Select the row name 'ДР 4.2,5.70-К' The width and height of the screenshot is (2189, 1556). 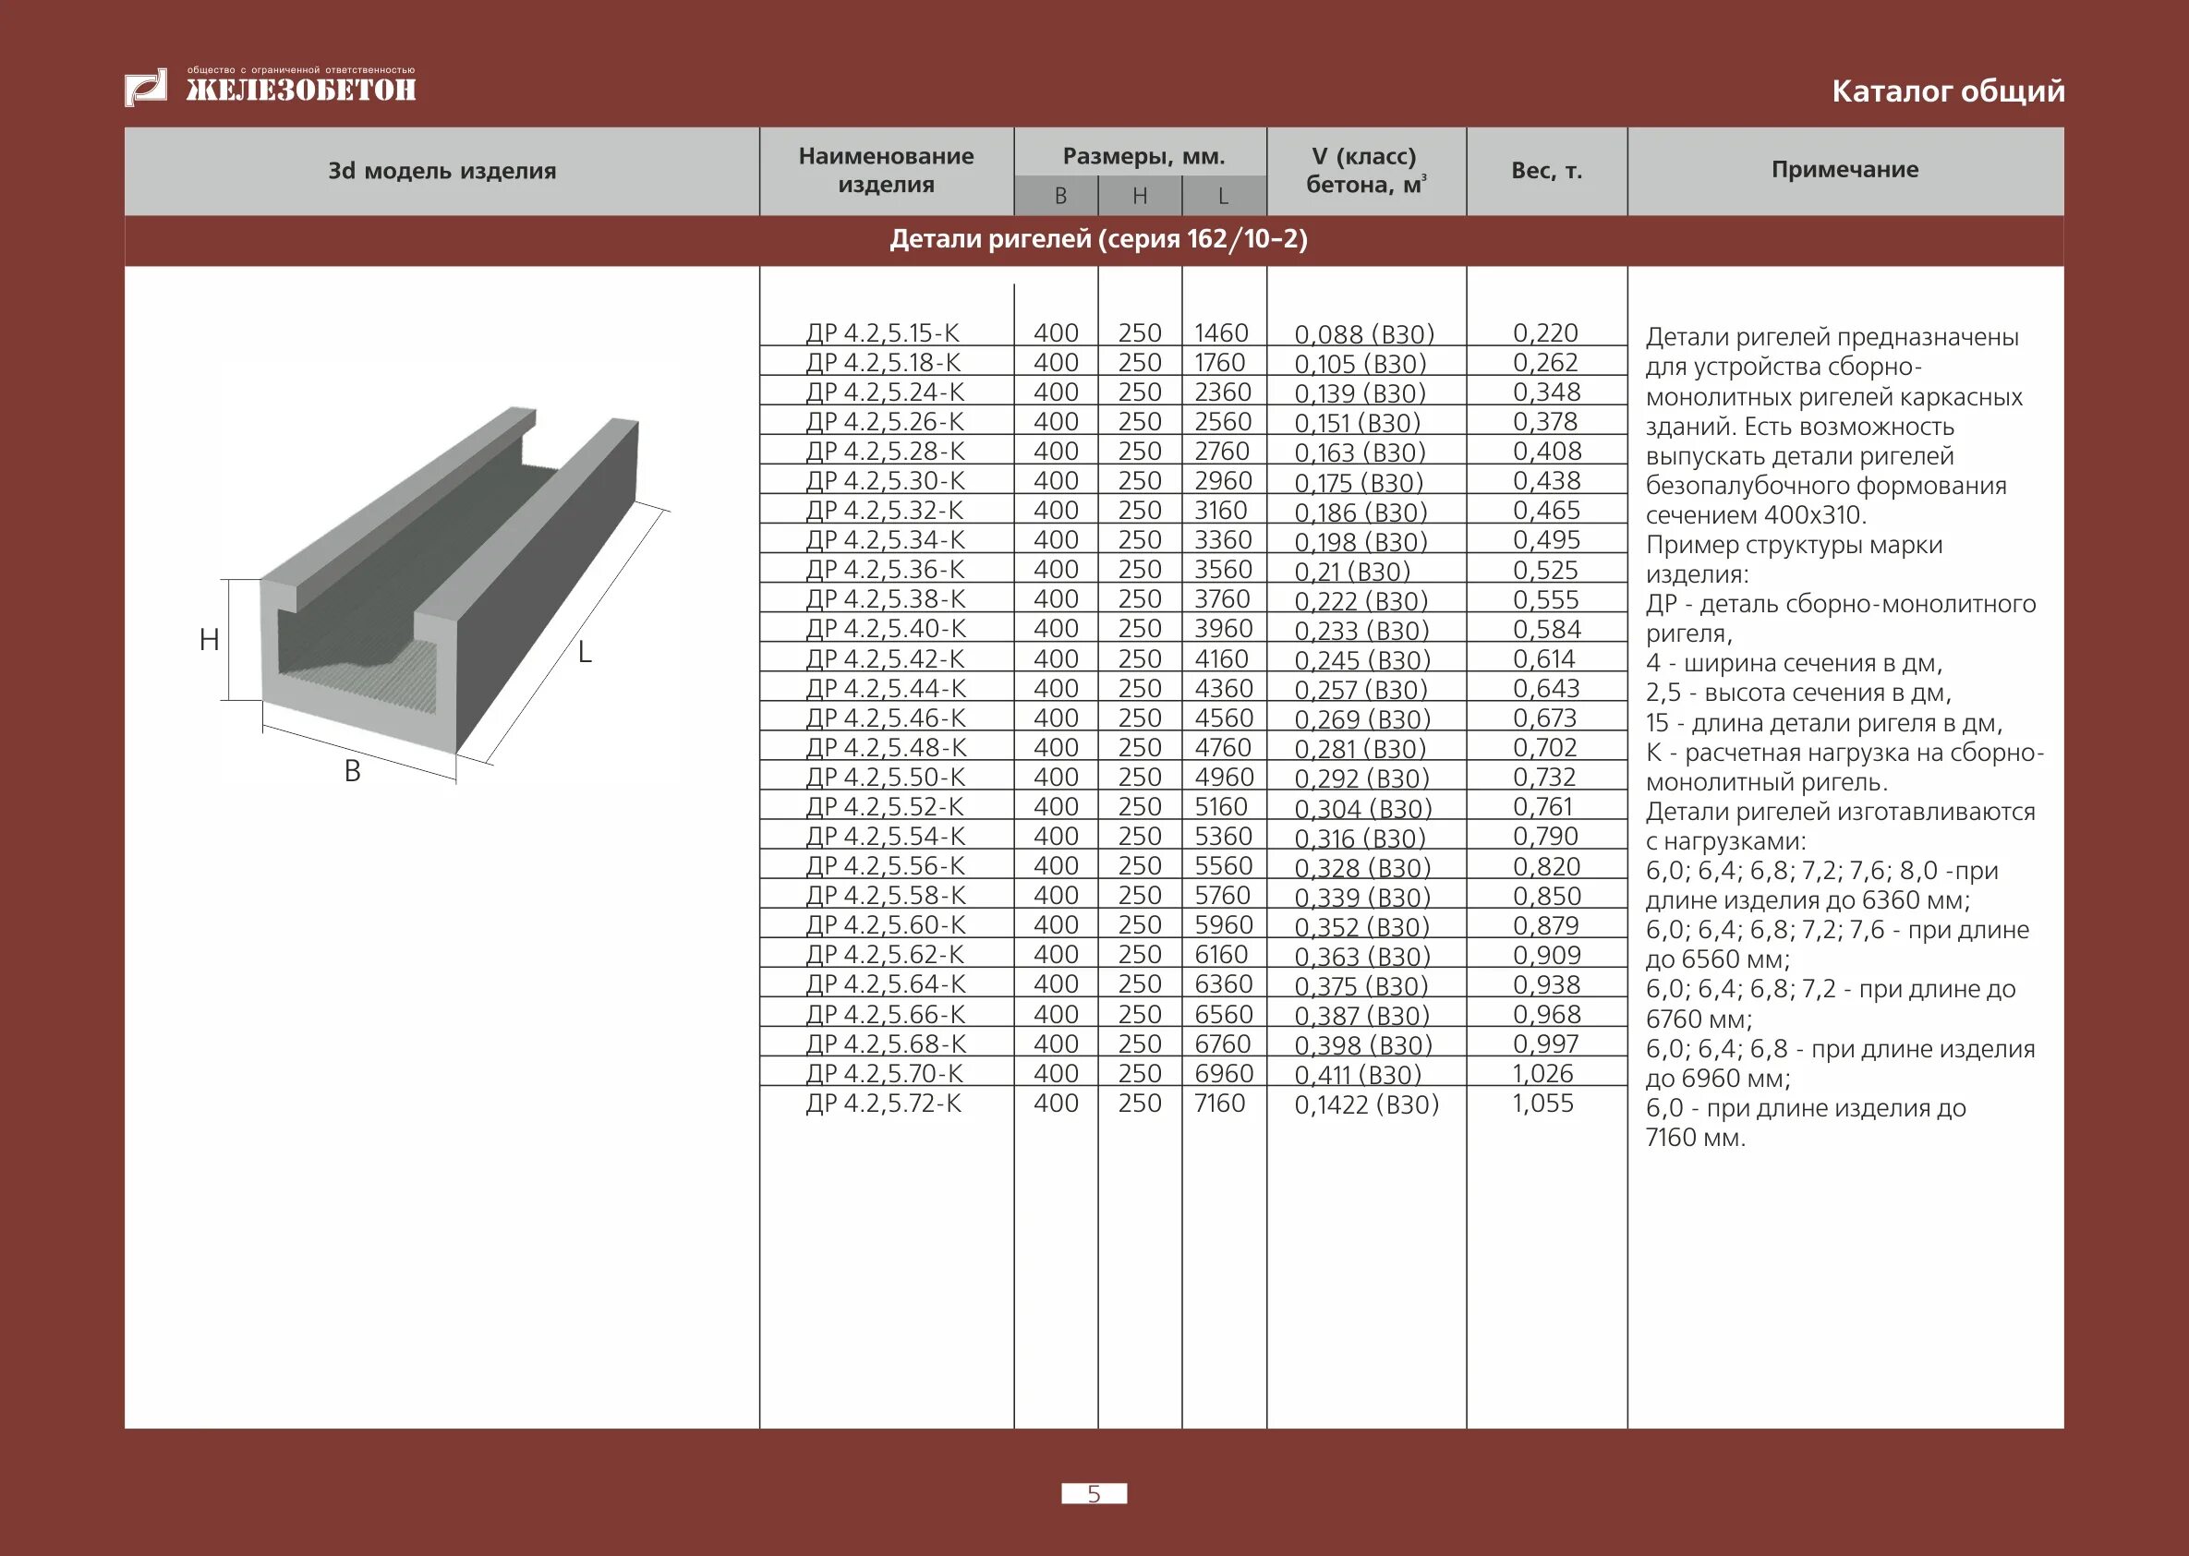[885, 1074]
